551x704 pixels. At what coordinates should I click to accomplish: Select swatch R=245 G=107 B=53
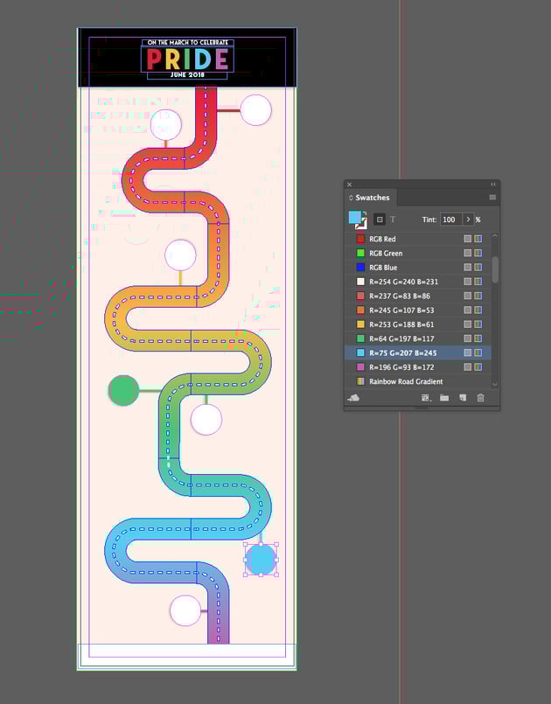point(418,310)
